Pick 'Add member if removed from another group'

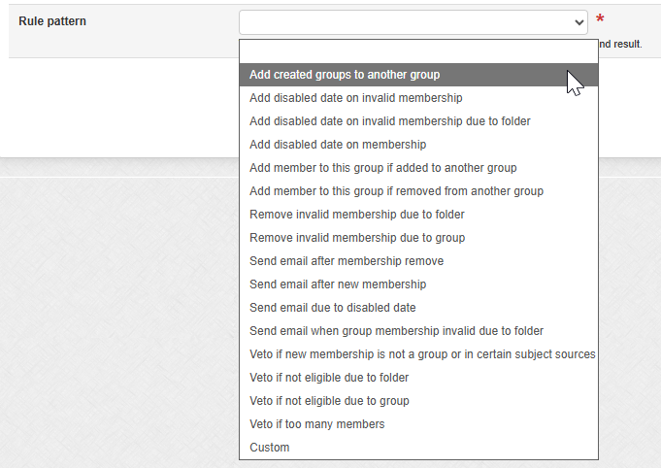tap(396, 191)
